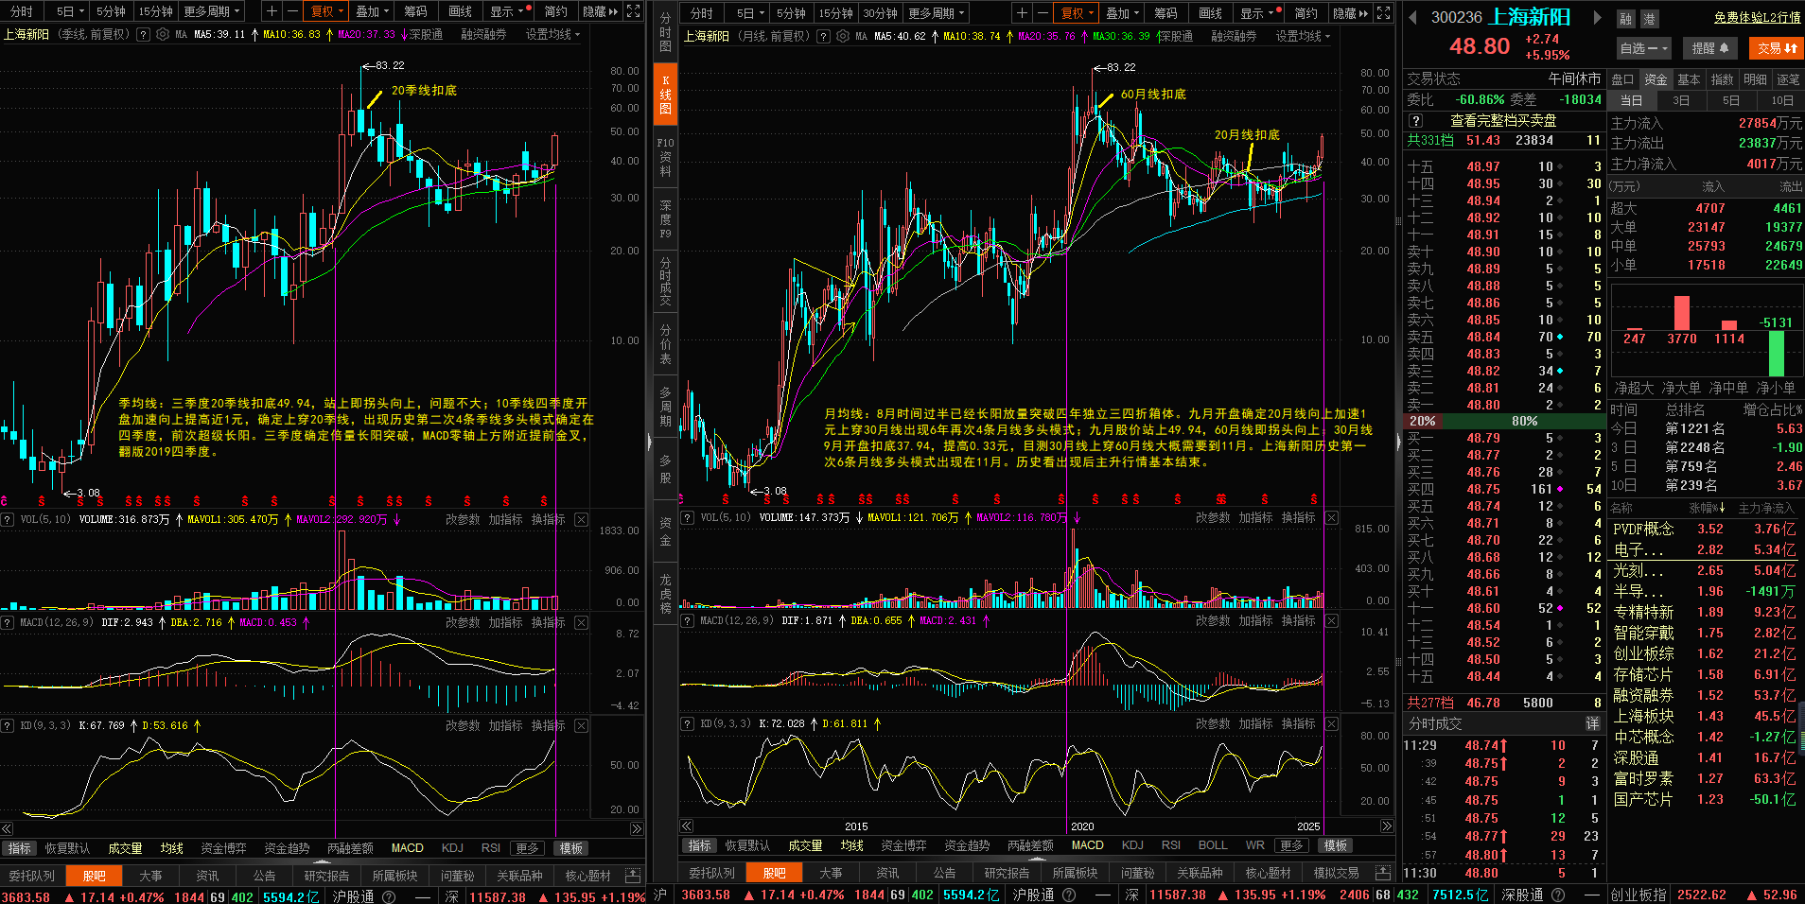The image size is (1805, 904).
Task: Click help icon beside 查看完整档买卖盘
Action: point(1416,120)
